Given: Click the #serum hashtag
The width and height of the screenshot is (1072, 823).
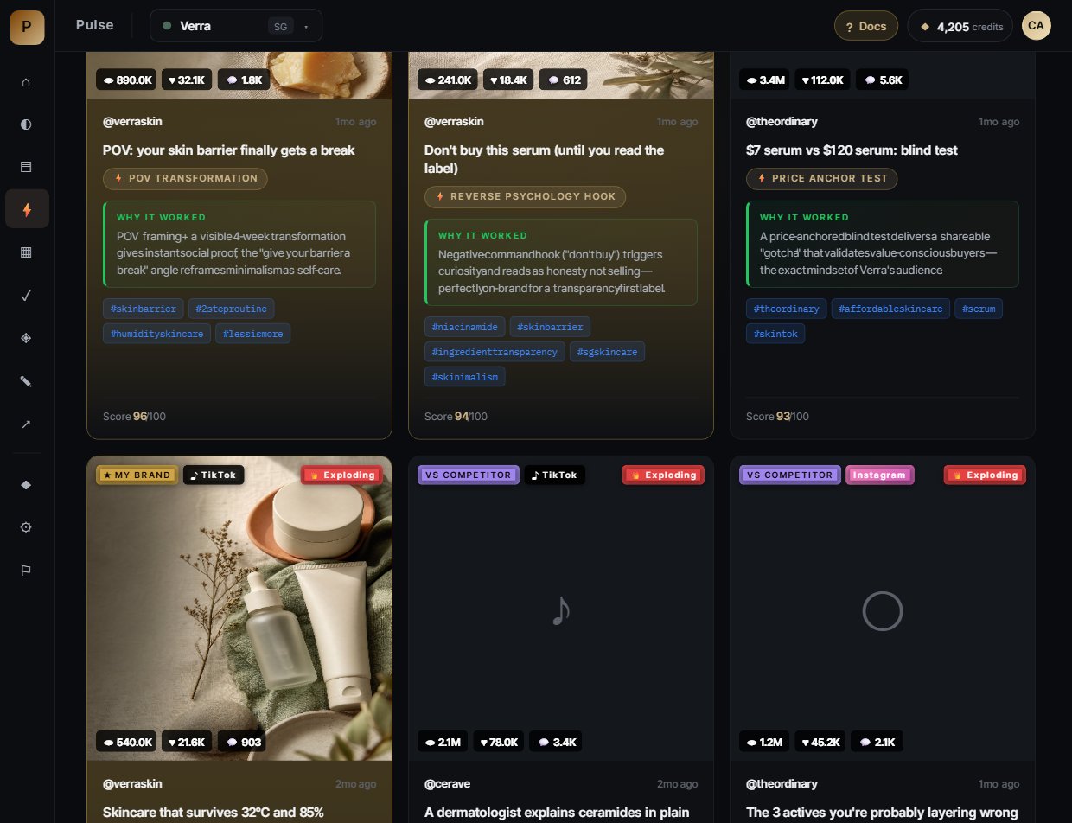Looking at the screenshot, I should click(x=979, y=309).
